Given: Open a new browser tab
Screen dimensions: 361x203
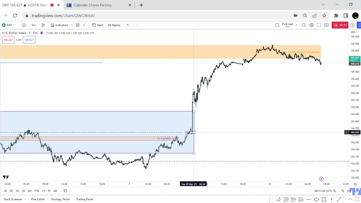Looking at the screenshot, I should coord(141,5).
